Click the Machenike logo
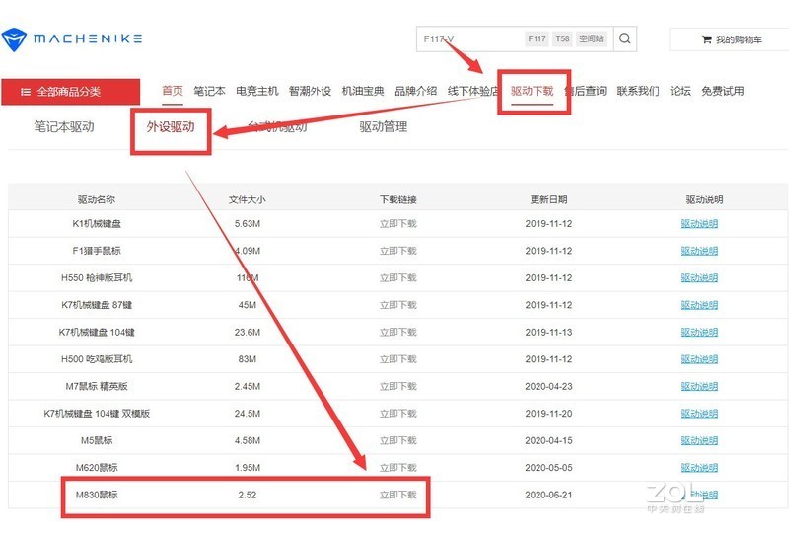 (x=72, y=39)
